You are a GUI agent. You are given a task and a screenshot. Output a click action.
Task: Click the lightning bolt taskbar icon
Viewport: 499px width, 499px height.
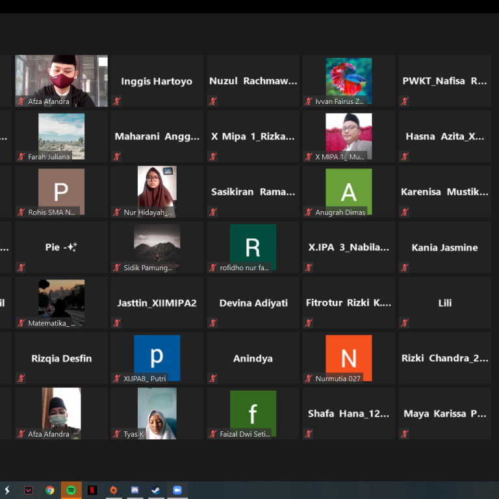pyautogui.click(x=7, y=490)
